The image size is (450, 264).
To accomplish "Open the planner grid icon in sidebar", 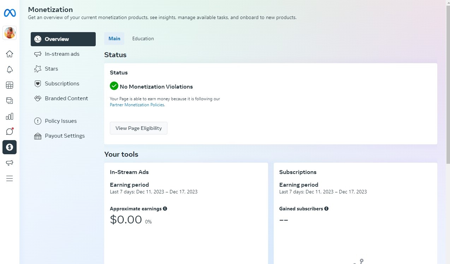I will pyautogui.click(x=10, y=85).
